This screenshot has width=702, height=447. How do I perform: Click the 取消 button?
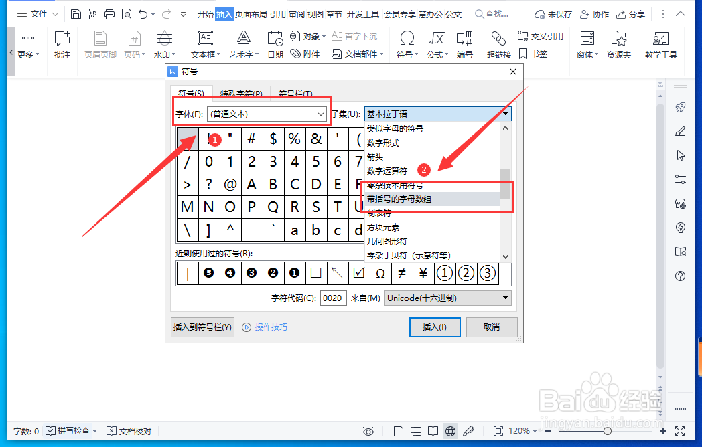click(492, 327)
